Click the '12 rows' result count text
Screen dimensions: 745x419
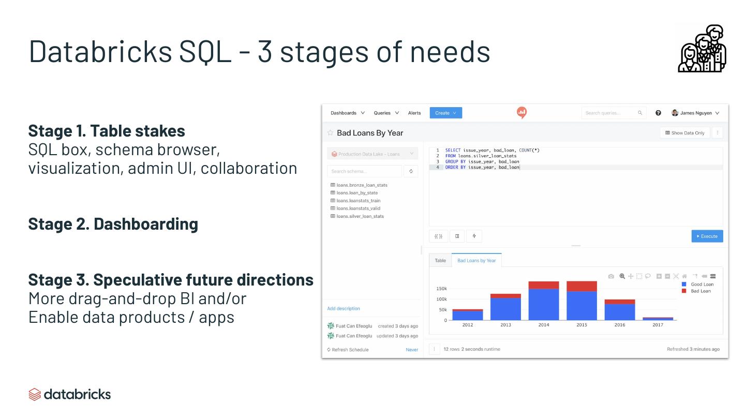click(x=451, y=349)
